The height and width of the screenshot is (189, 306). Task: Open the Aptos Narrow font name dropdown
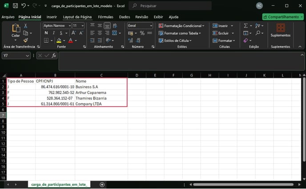point(70,25)
